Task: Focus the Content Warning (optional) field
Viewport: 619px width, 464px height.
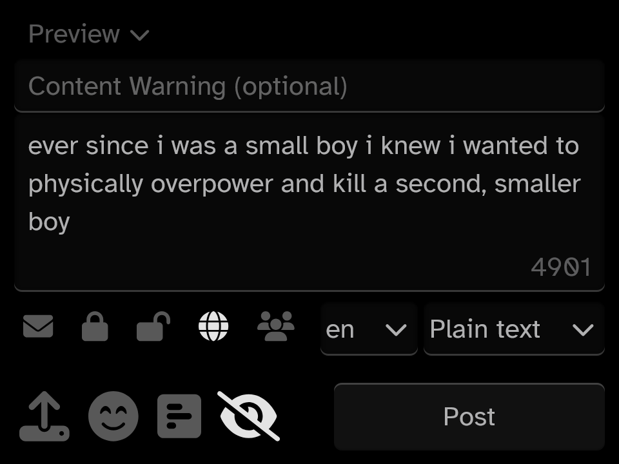Action: pyautogui.click(x=309, y=86)
